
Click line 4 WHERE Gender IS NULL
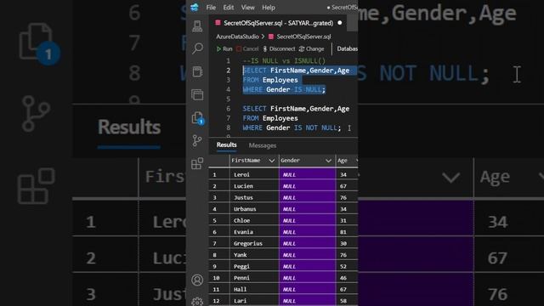click(x=284, y=89)
